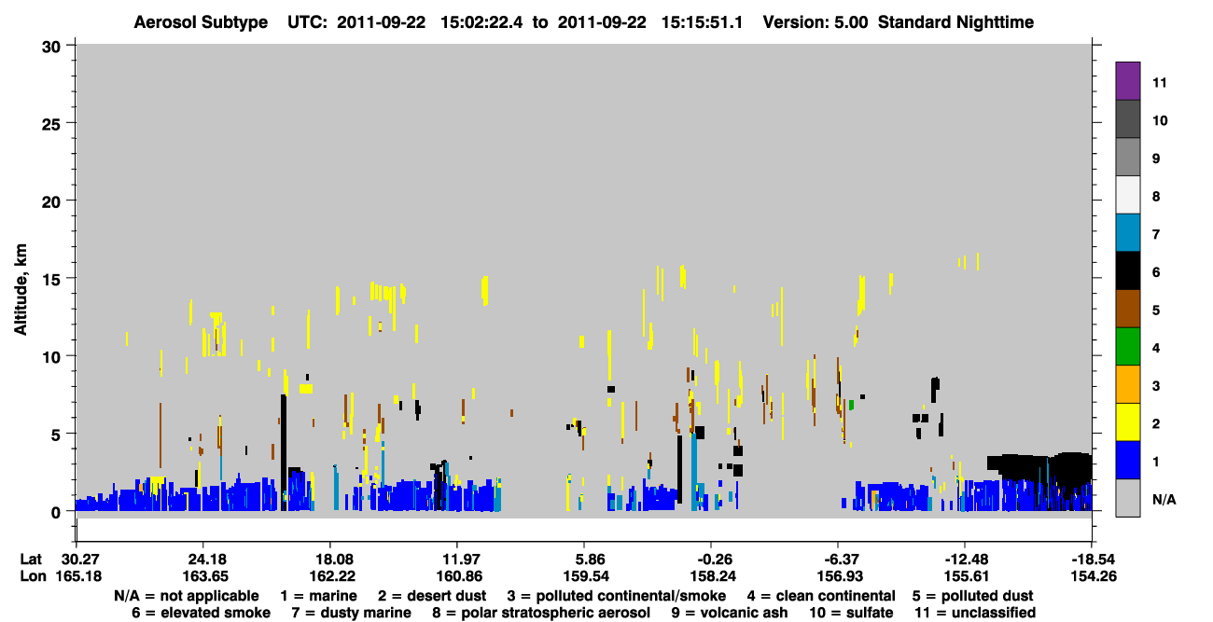This screenshot has height=622, width=1213.
Task: Click the blue swatch labeled 1
Action: [x=1128, y=461]
